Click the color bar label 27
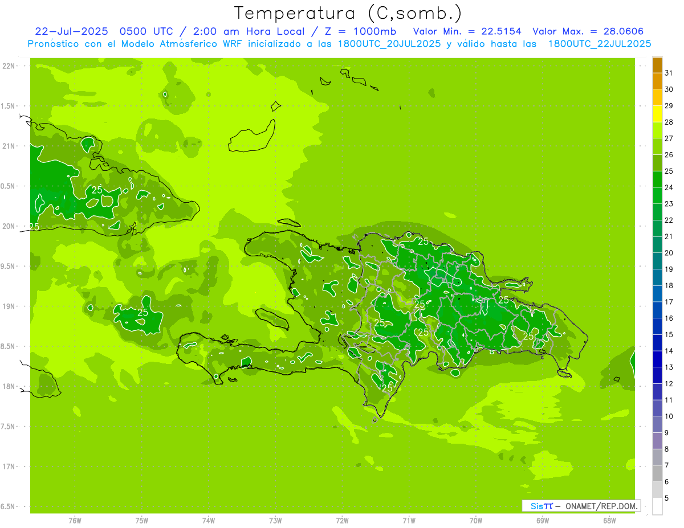This screenshot has height=528, width=684. coord(669,138)
